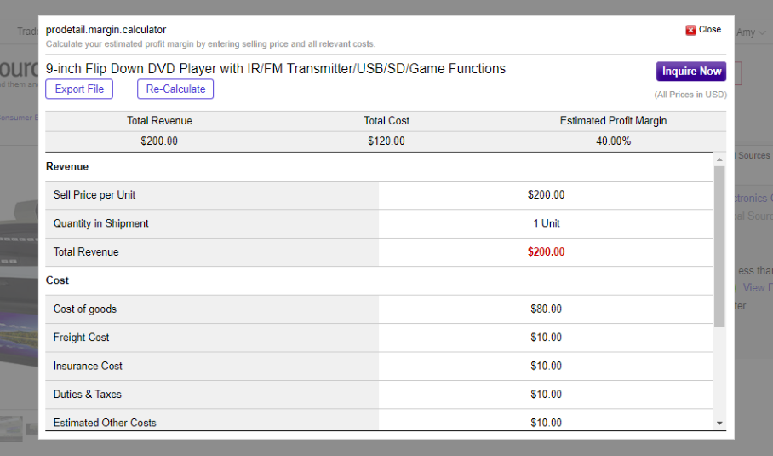Click the red Total Revenue $200.00 value
The image size is (773, 456).
tap(546, 251)
